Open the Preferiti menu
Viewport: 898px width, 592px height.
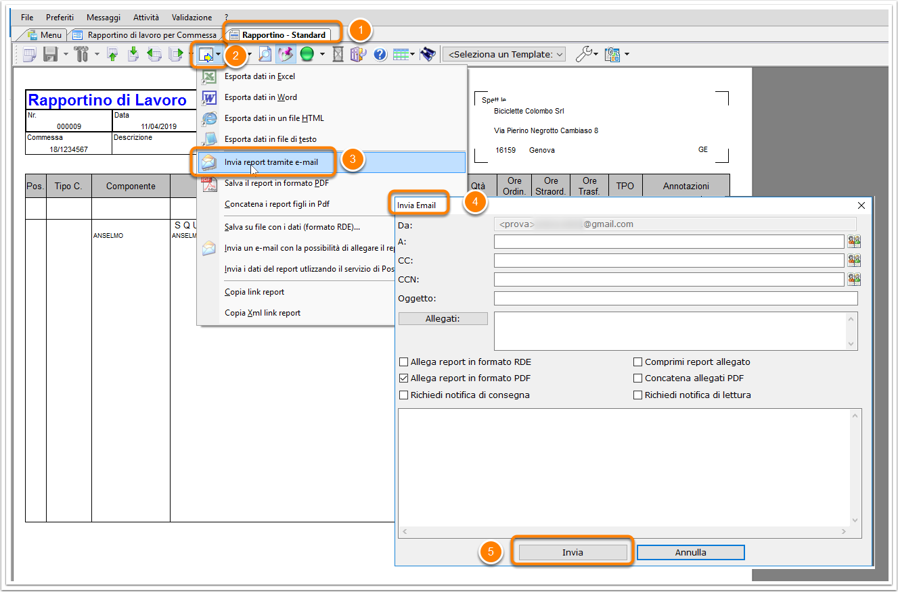point(60,18)
